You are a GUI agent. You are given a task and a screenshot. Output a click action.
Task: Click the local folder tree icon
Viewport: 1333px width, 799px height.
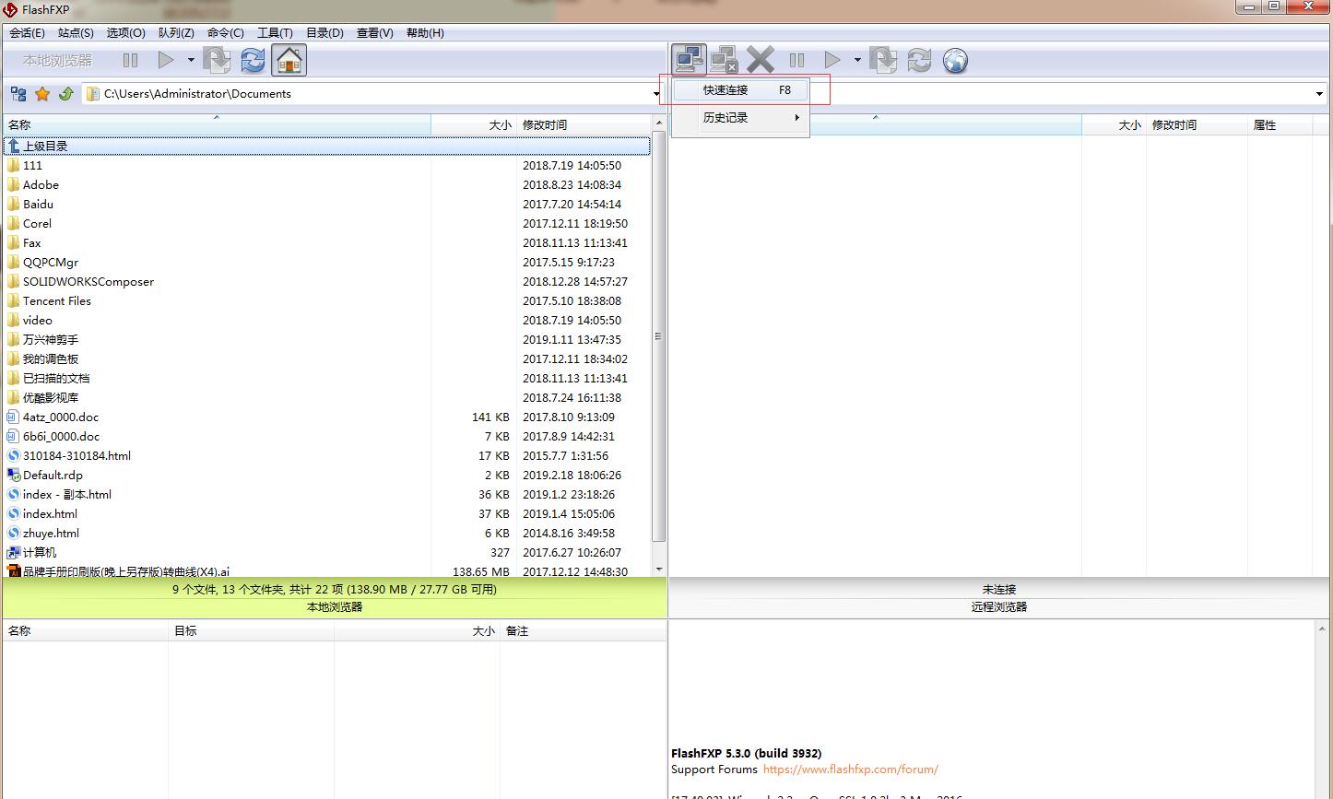18,94
